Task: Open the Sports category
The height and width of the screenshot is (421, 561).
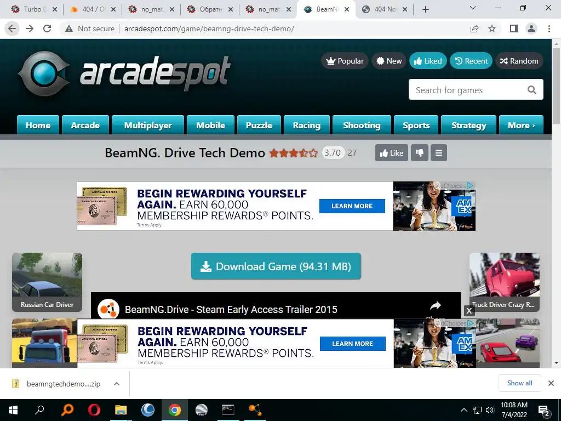Action: [x=416, y=125]
